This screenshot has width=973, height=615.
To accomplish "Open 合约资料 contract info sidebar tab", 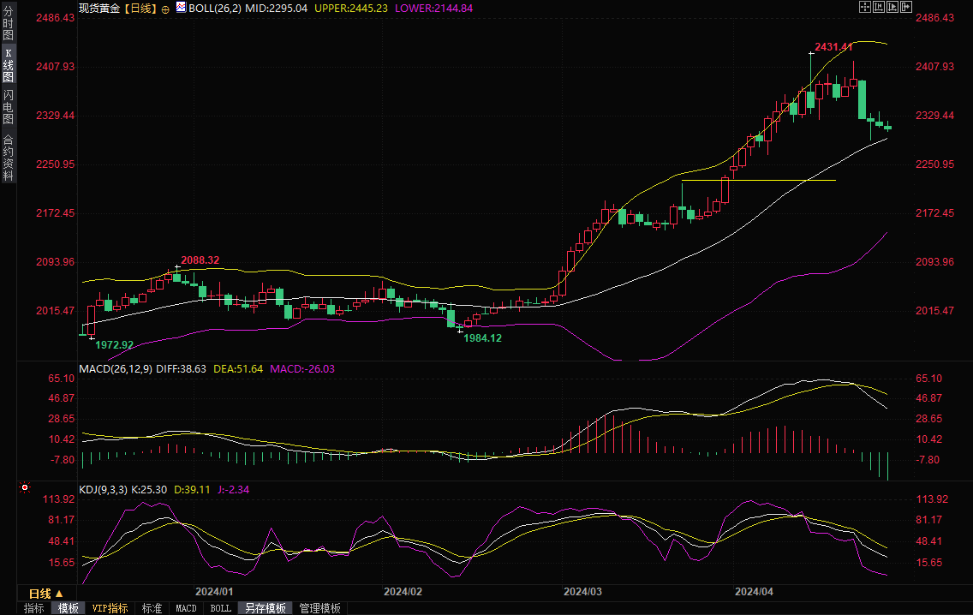I will click(x=8, y=157).
